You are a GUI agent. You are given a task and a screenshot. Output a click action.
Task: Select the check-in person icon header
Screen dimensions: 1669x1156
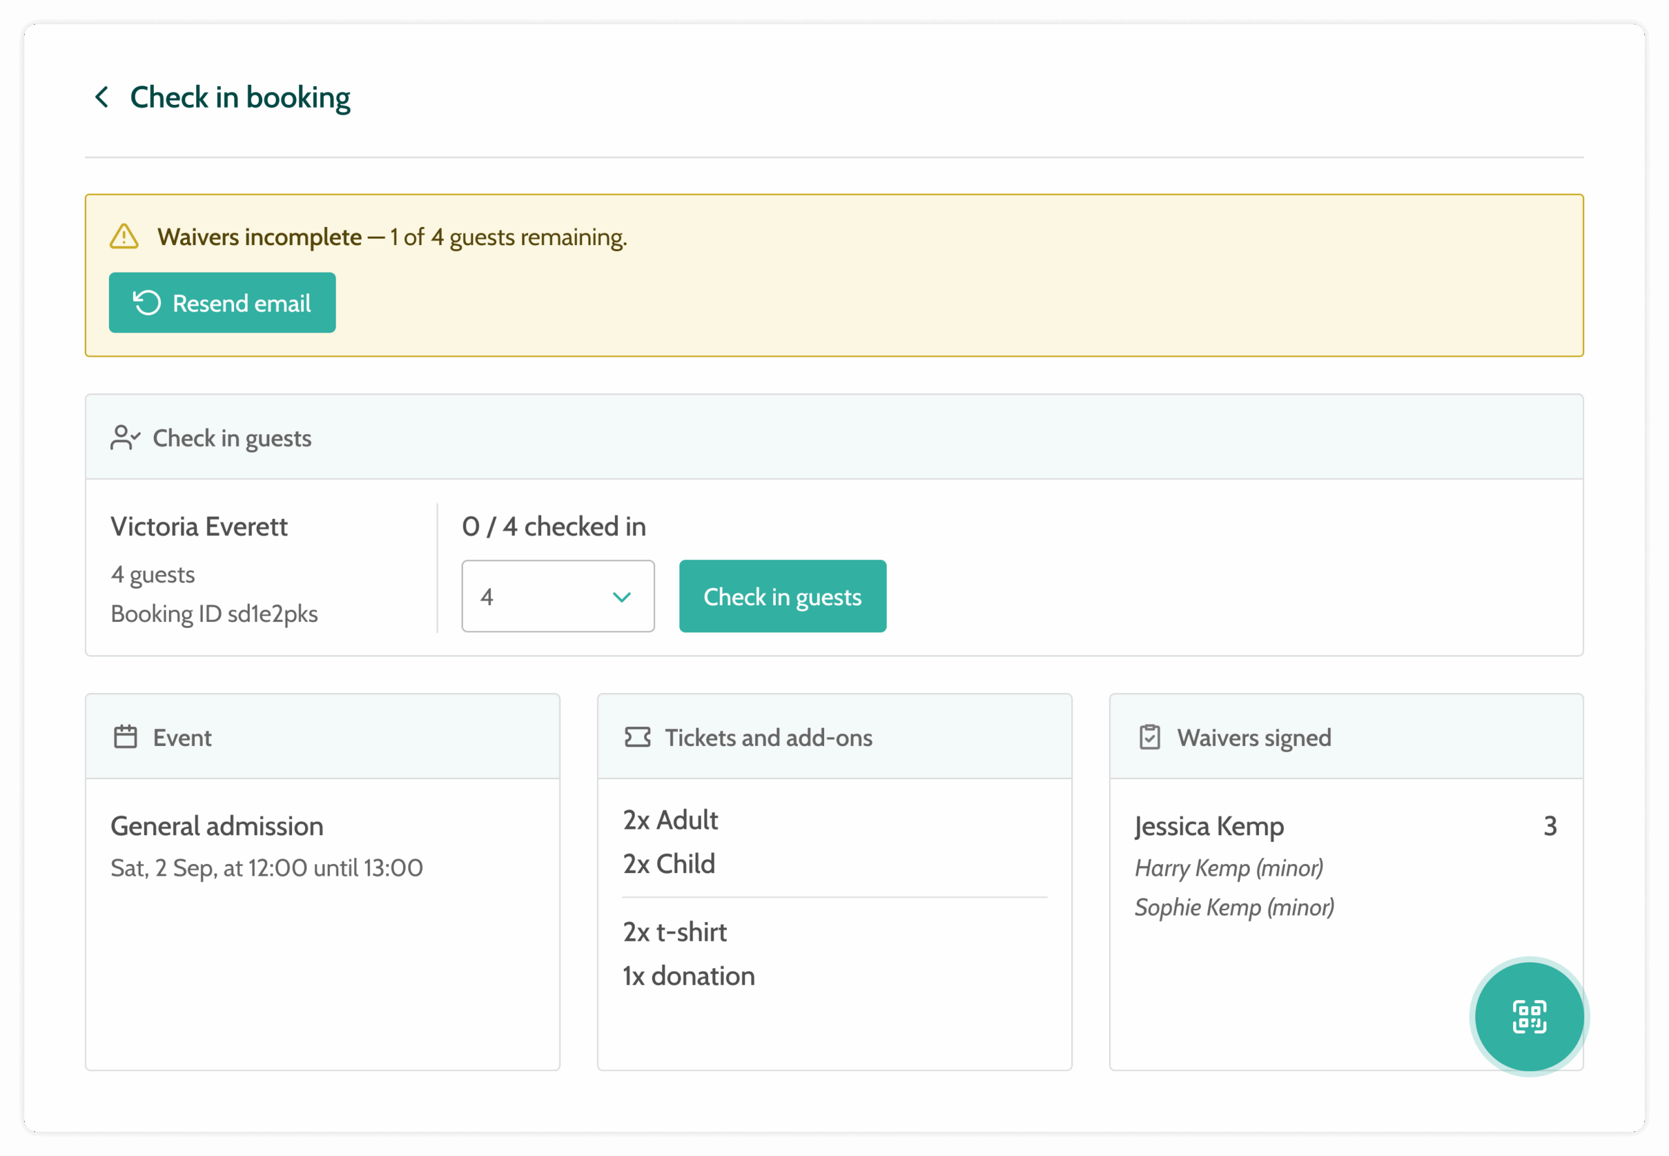(x=126, y=437)
